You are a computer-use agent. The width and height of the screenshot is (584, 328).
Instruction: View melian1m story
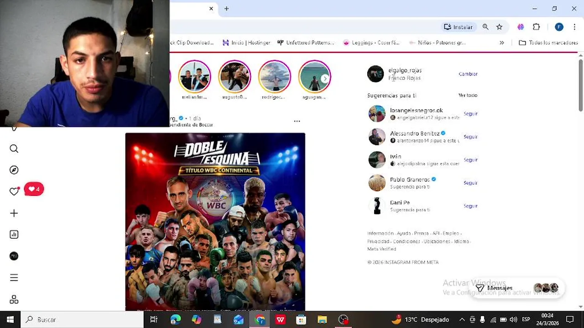(x=194, y=77)
